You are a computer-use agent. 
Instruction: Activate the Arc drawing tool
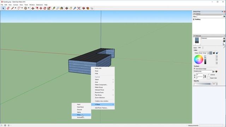point(19,8)
